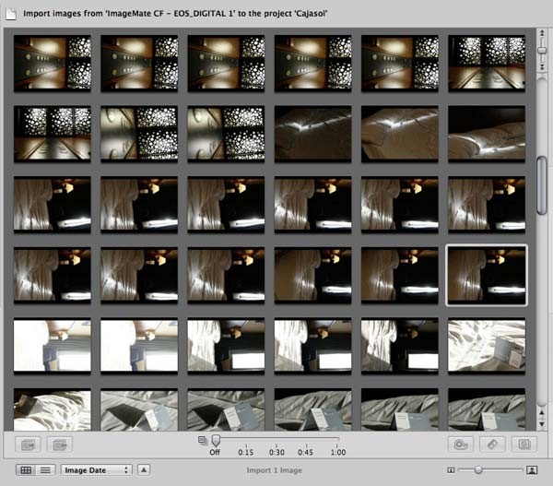Click the small thumbnail size icon
Screen dimensions: 553x486
(x=451, y=470)
